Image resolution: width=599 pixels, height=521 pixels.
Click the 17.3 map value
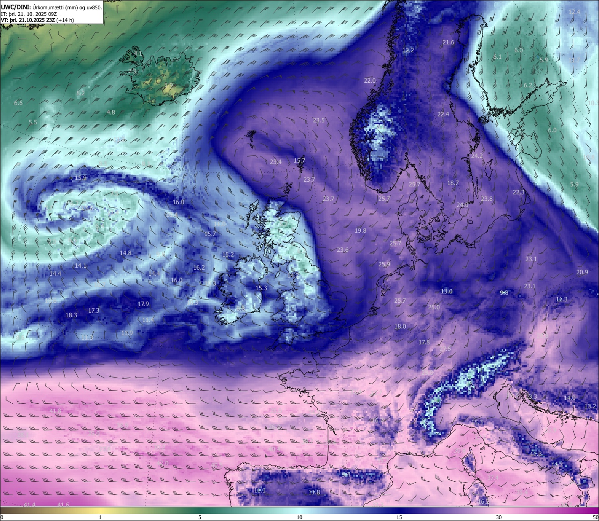[94, 311]
